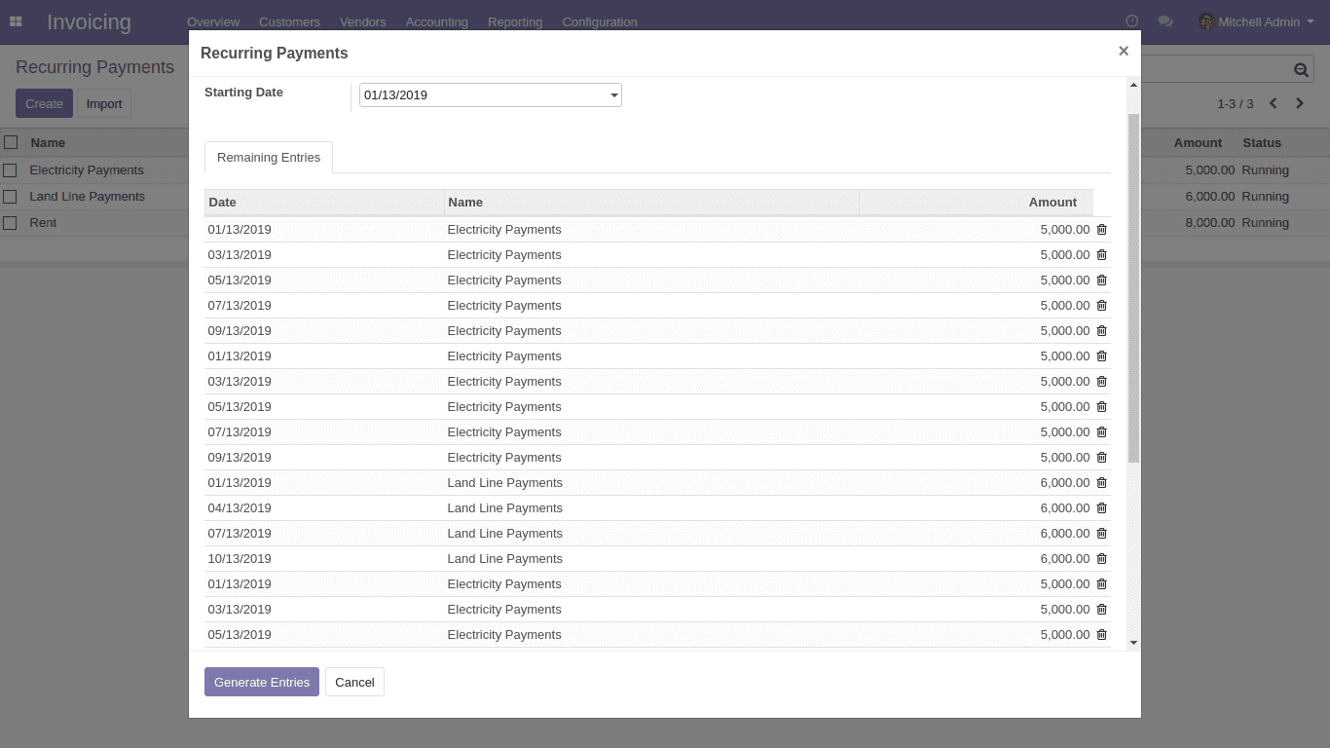Viewport: 1330px width, 748px height.
Task: Tick the Land Line Payments checkbox in the background list
Action: 10,196
